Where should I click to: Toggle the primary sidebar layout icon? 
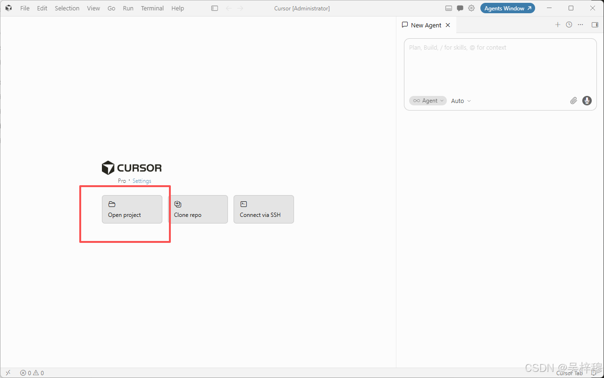point(215,9)
